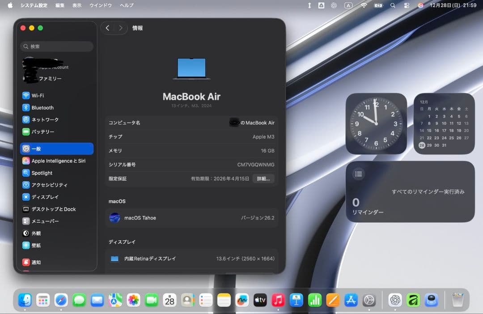Click the back navigation arrow in settings
This screenshot has height=314, width=483.
(x=107, y=28)
